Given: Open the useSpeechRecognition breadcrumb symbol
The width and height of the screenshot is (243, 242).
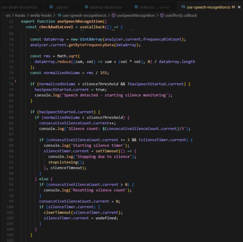Looking at the screenshot, I should 136,16.
